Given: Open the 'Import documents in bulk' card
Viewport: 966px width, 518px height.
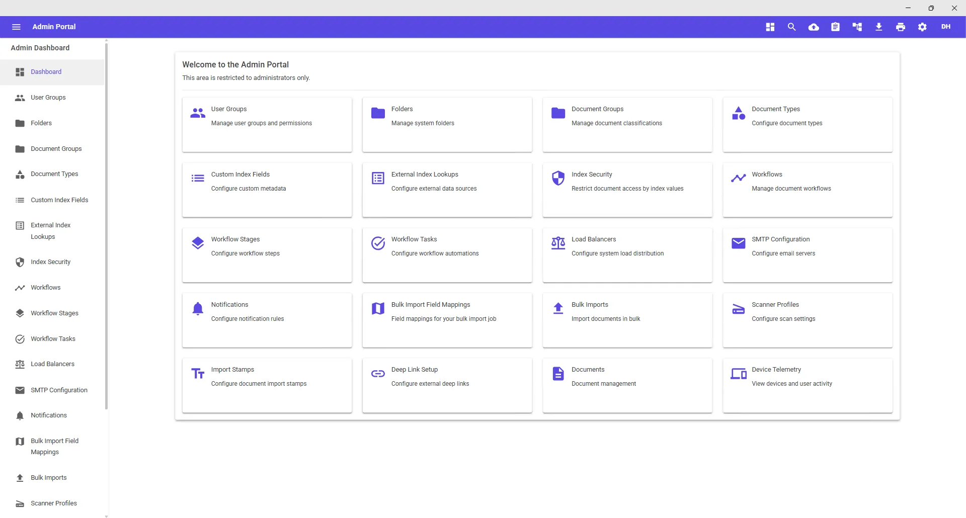Looking at the screenshot, I should point(627,320).
